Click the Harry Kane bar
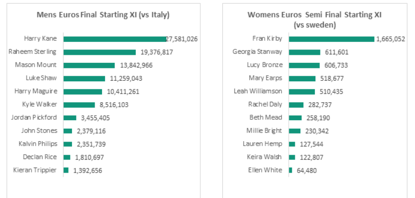 pos(115,39)
